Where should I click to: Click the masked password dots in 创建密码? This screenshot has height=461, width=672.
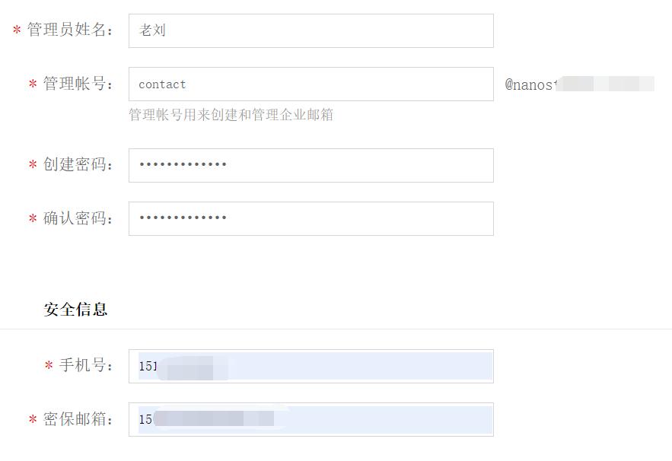[183, 165]
